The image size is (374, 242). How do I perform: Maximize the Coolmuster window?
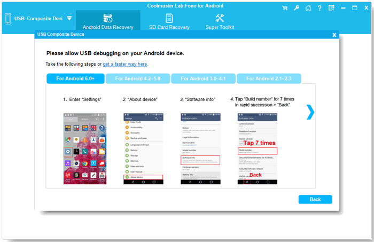tap(355, 8)
